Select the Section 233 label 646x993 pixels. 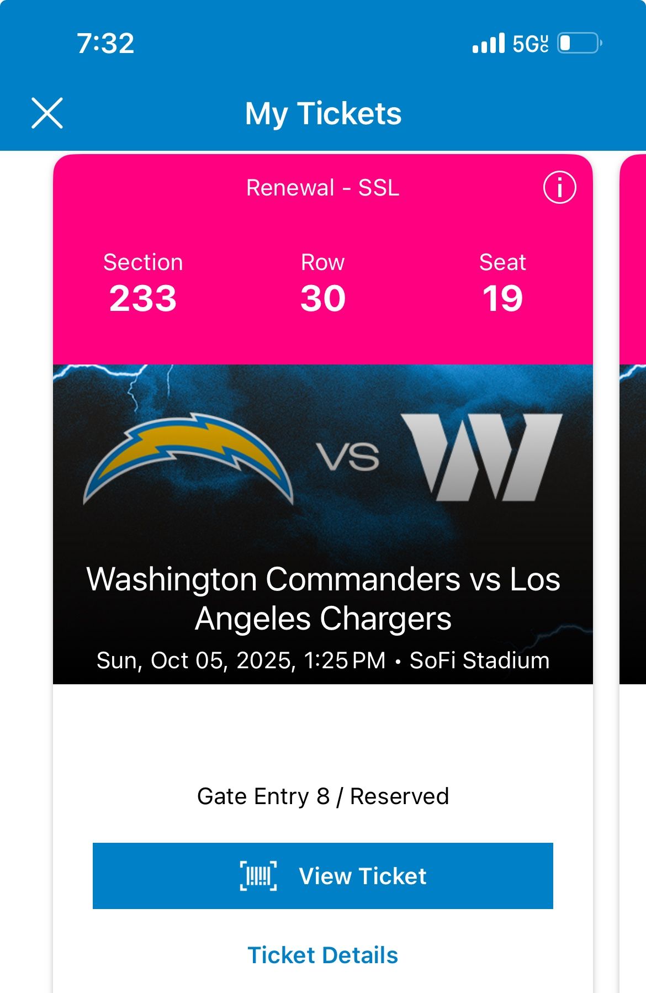coord(143,284)
